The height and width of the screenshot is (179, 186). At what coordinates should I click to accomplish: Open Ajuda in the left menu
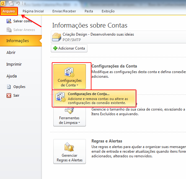12,76
